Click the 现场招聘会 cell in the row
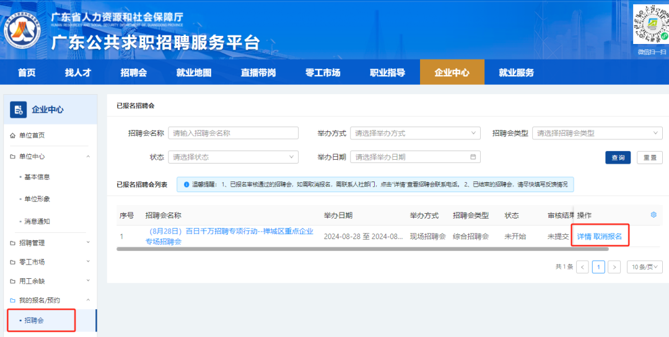 pos(427,236)
